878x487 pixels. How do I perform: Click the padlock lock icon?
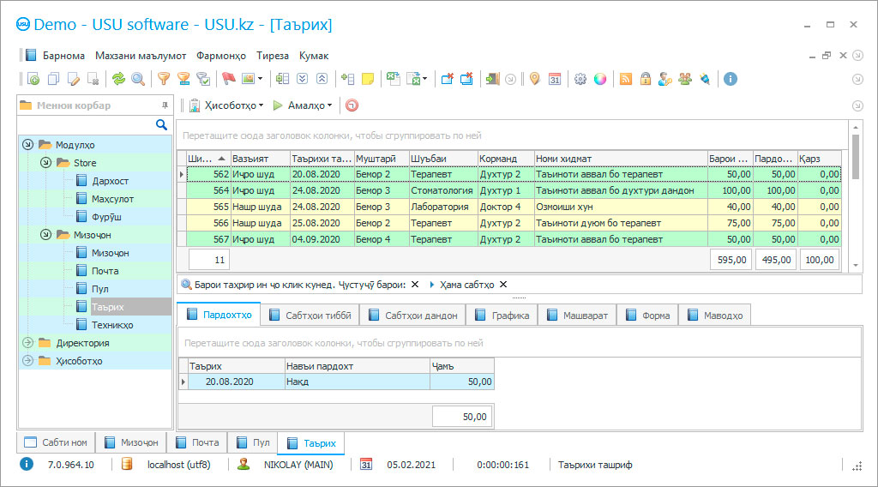[645, 79]
